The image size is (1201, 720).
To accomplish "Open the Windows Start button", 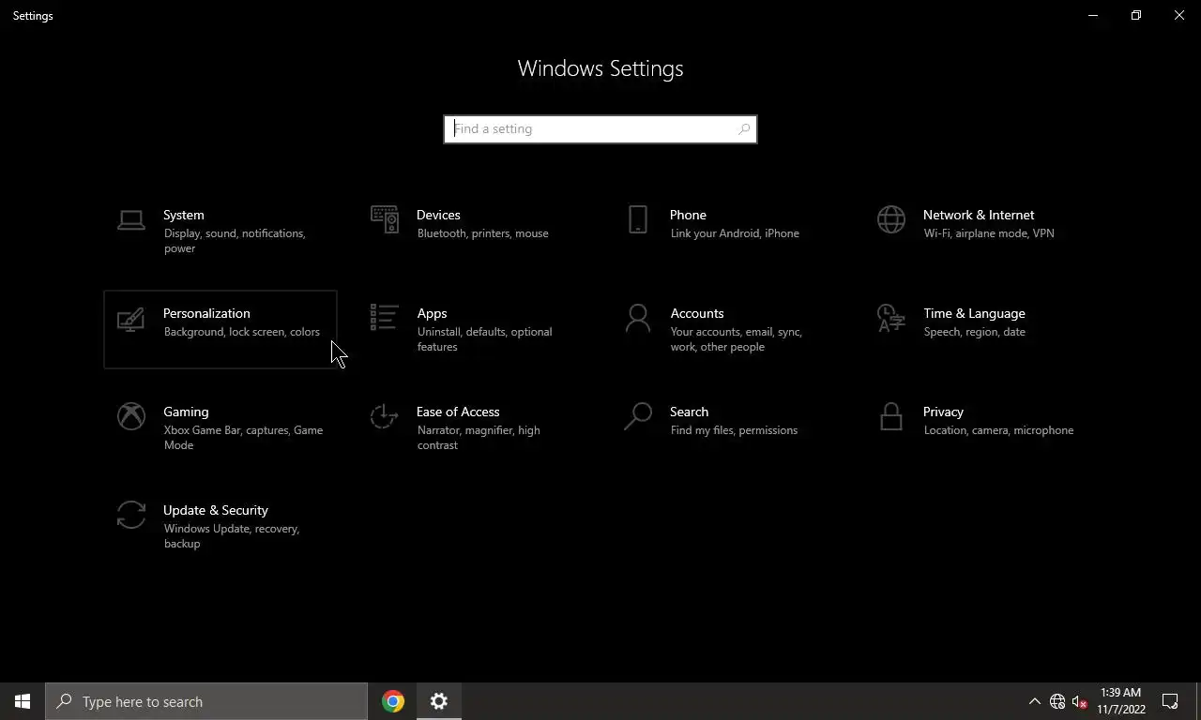I will pos(23,701).
